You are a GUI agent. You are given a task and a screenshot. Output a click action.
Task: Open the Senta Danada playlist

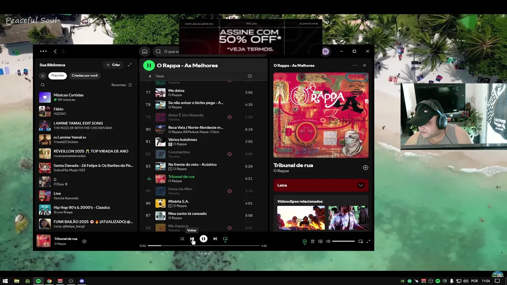[x=87, y=168]
